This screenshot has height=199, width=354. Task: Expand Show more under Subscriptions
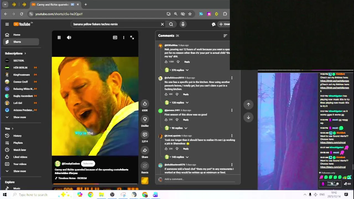point(21,117)
